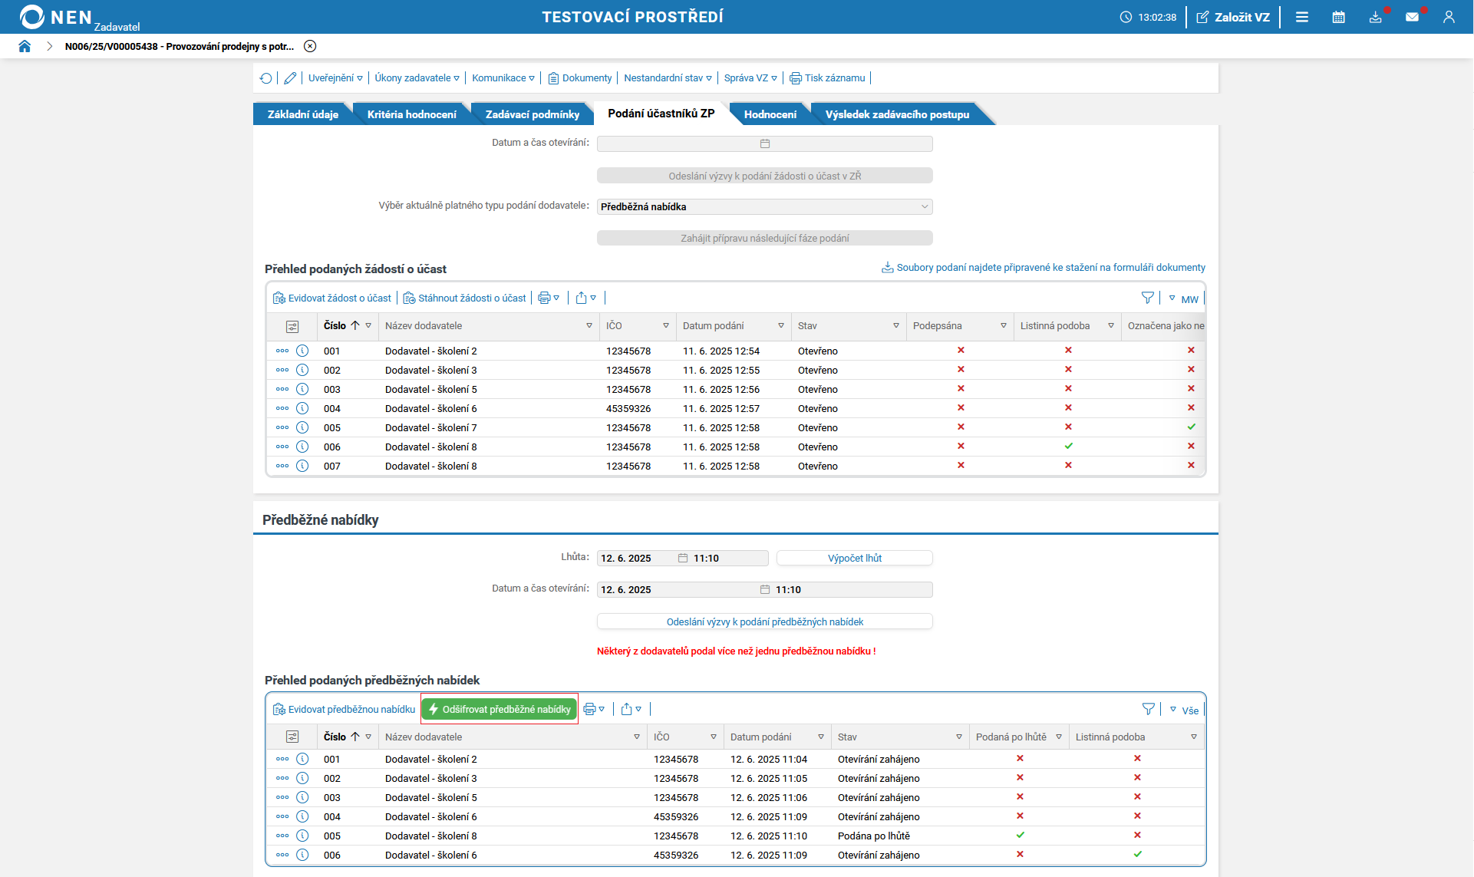Screen dimensions: 1474x877
Task: Open column settings icon in žádosti table
Action: (x=292, y=326)
